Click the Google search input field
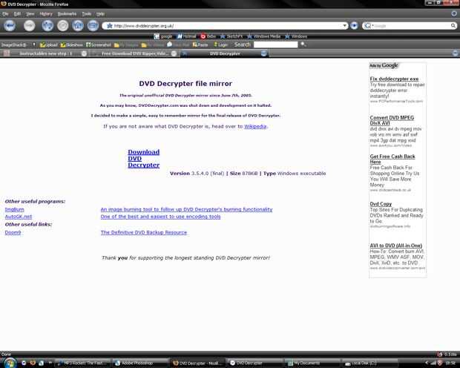460x368 pixels. 411,26
